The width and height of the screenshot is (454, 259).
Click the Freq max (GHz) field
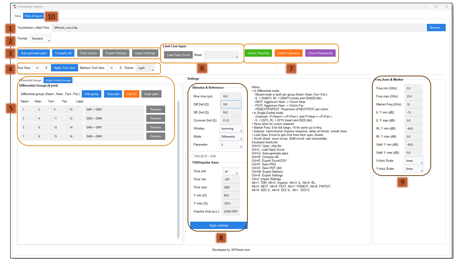pyautogui.click(x=414, y=96)
